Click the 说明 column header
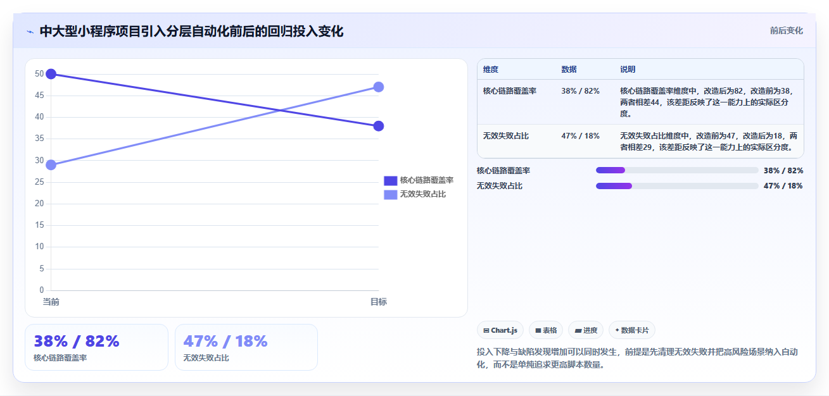The image size is (829, 396). coord(628,70)
